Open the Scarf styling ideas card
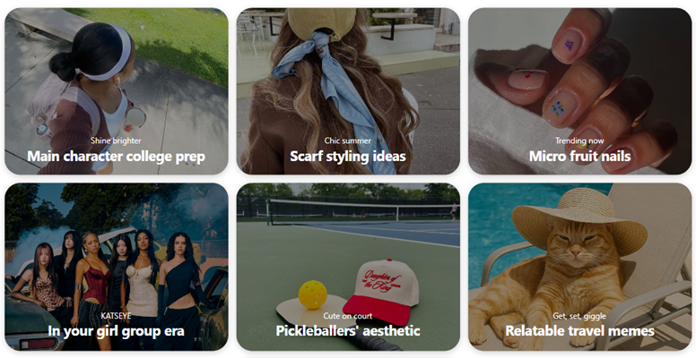 (348, 90)
